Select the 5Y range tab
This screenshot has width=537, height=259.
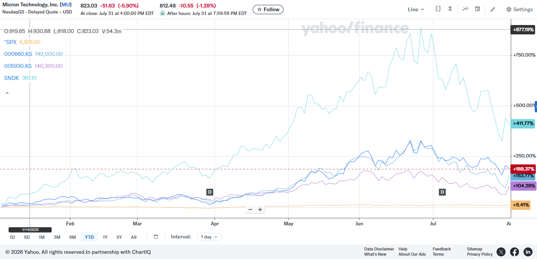point(119,237)
